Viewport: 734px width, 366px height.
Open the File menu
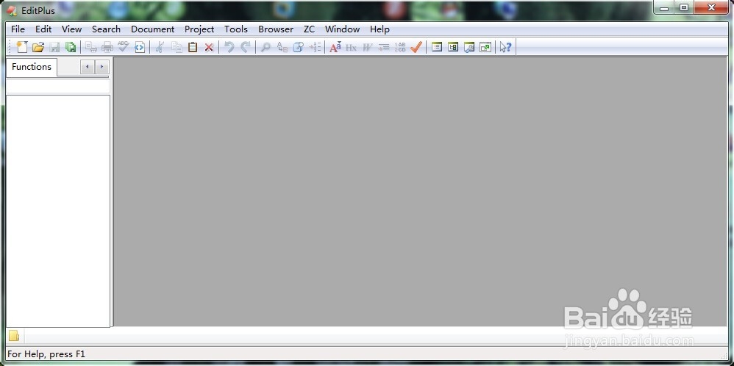tap(18, 29)
